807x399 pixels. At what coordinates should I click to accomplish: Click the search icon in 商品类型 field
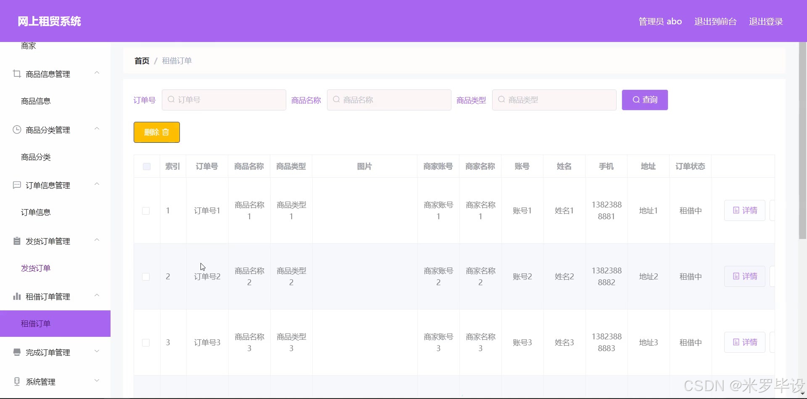pos(501,100)
